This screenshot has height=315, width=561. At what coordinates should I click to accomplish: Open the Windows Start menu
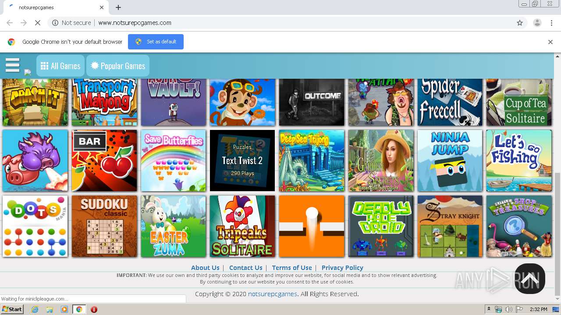(x=12, y=309)
